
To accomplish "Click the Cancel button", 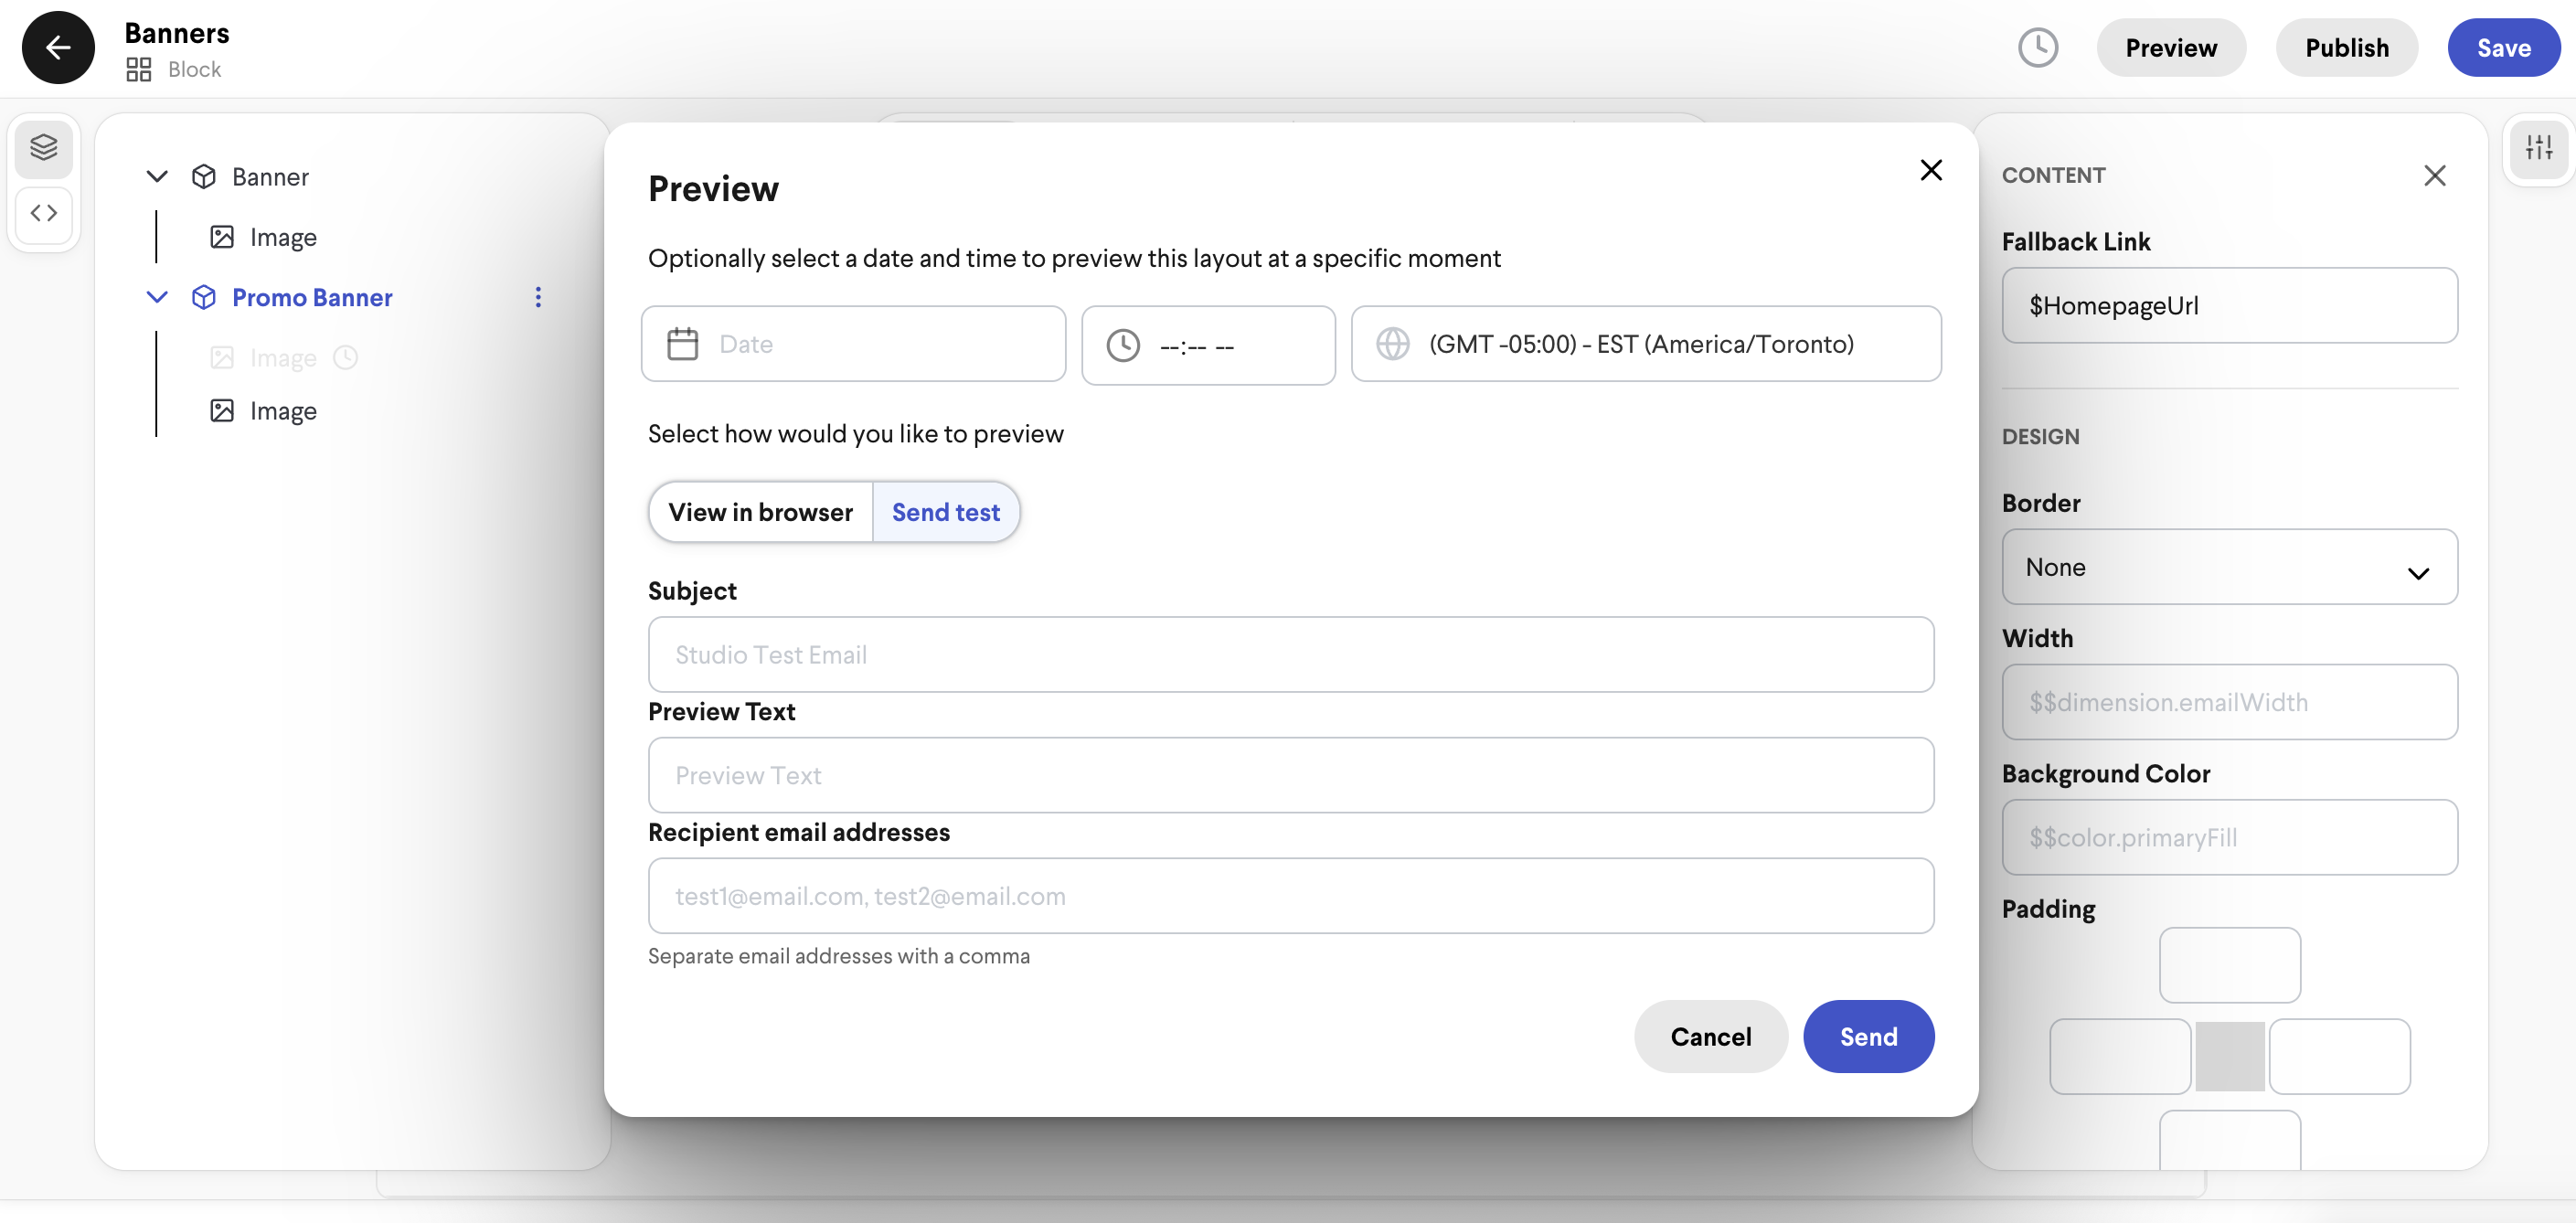I will (x=1710, y=1036).
